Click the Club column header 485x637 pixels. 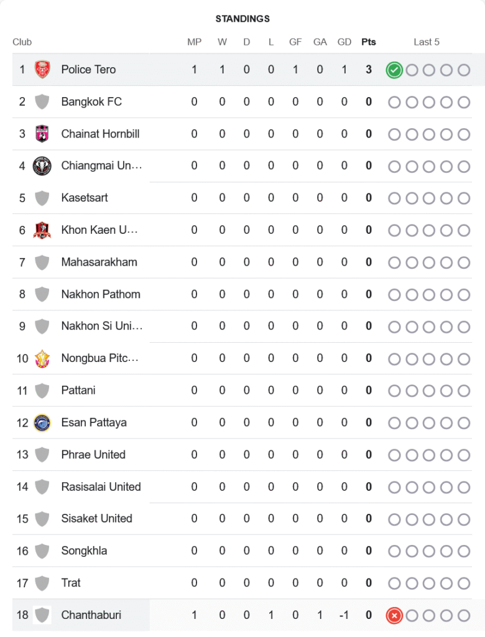click(x=22, y=42)
